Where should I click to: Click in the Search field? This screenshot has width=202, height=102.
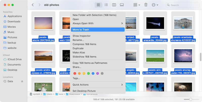(x=183, y=5)
